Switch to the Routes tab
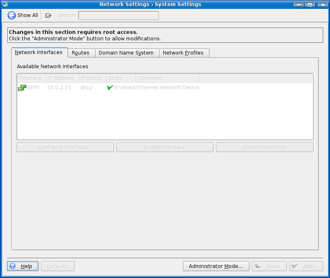330x278 pixels. (x=81, y=53)
